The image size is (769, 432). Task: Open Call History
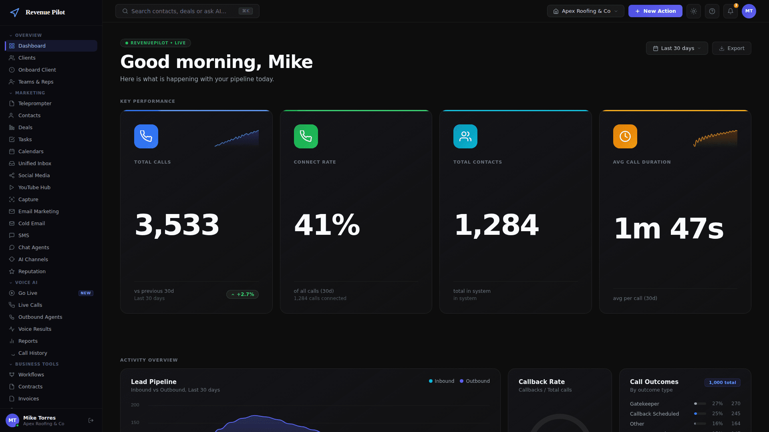(51, 353)
